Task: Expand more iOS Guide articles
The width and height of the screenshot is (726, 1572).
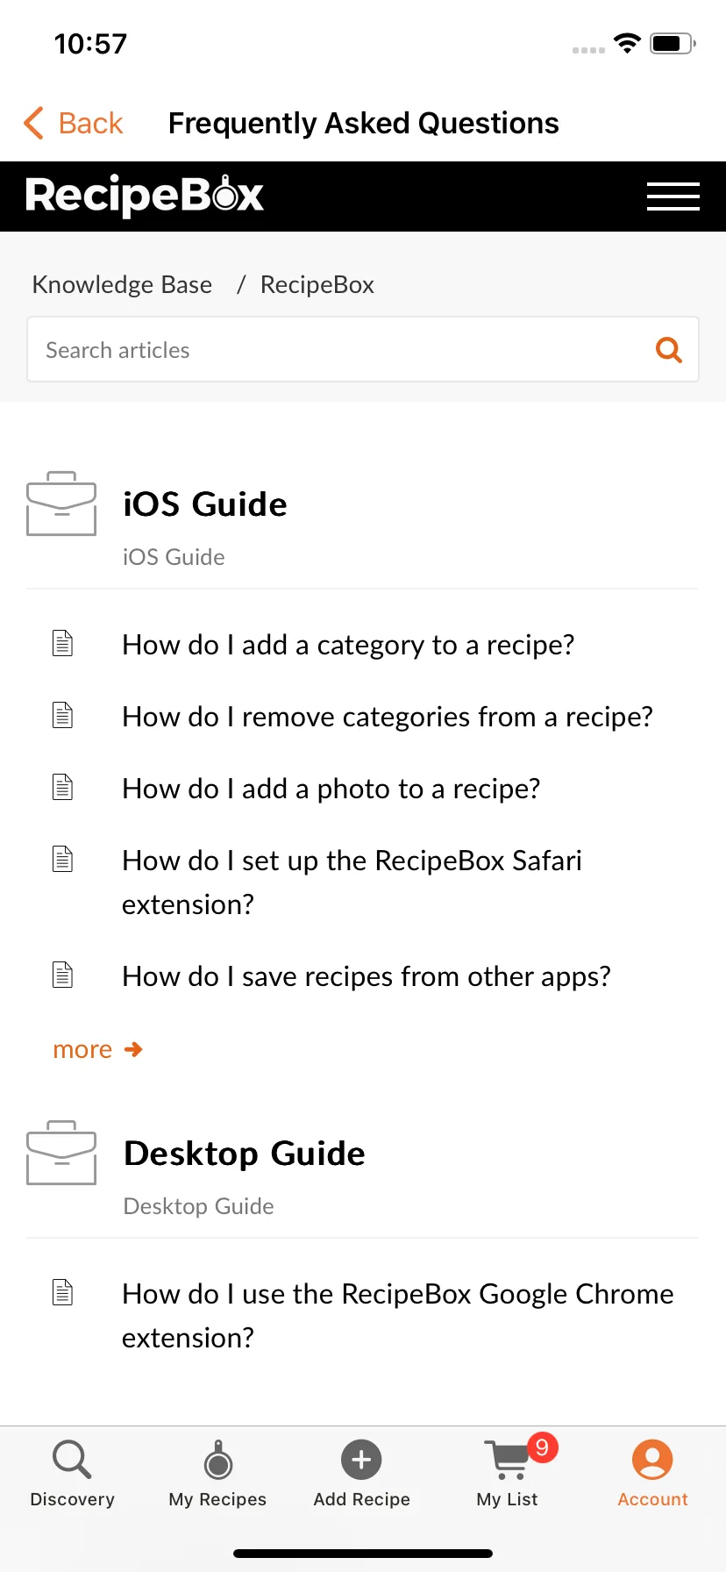Action: [97, 1049]
